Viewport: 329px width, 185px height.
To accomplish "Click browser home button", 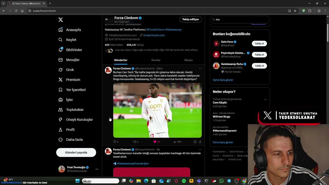I will 22,11.
